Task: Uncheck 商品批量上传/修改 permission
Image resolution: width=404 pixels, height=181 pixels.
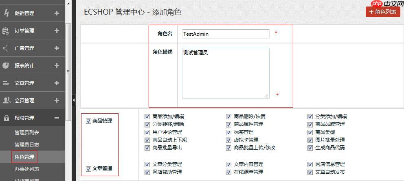Action: 228,148
